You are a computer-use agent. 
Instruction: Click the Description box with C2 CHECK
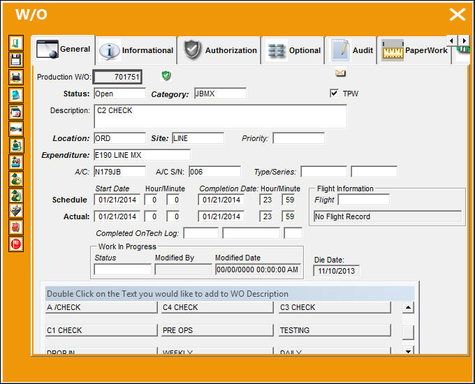pyautogui.click(x=220, y=117)
